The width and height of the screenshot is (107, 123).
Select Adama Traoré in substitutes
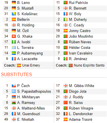point(81,119)
